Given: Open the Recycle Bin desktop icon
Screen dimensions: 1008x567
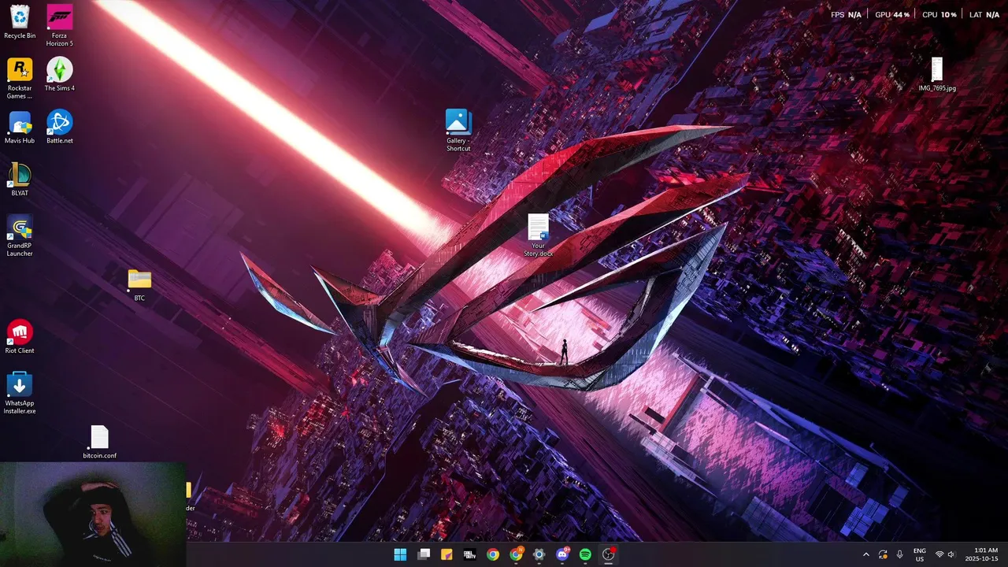Looking at the screenshot, I should (20, 22).
